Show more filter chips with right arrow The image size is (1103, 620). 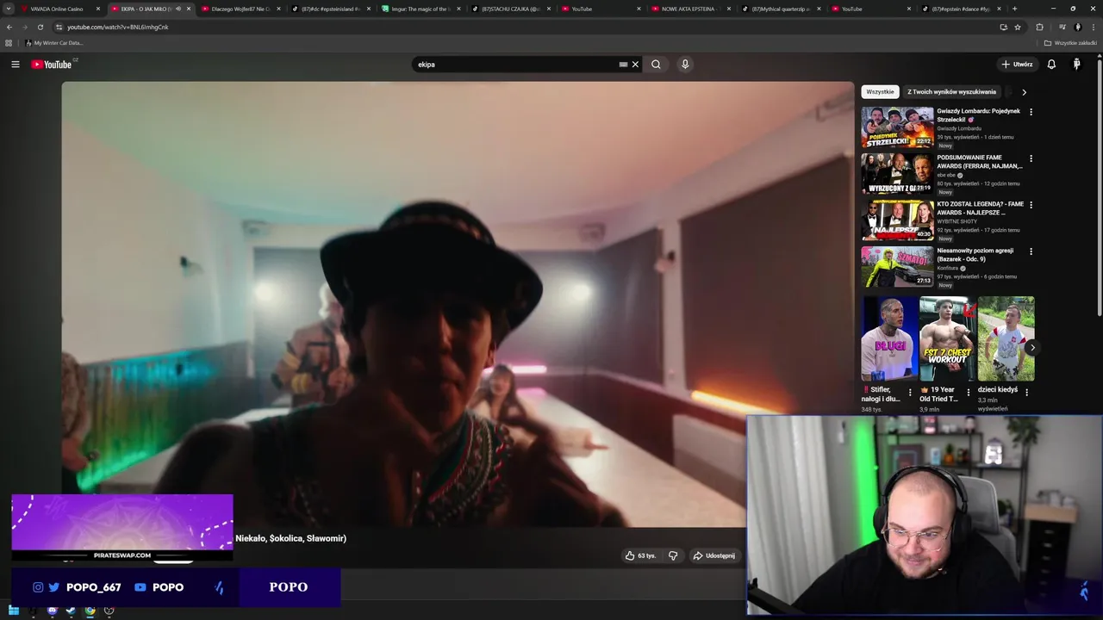[1024, 91]
